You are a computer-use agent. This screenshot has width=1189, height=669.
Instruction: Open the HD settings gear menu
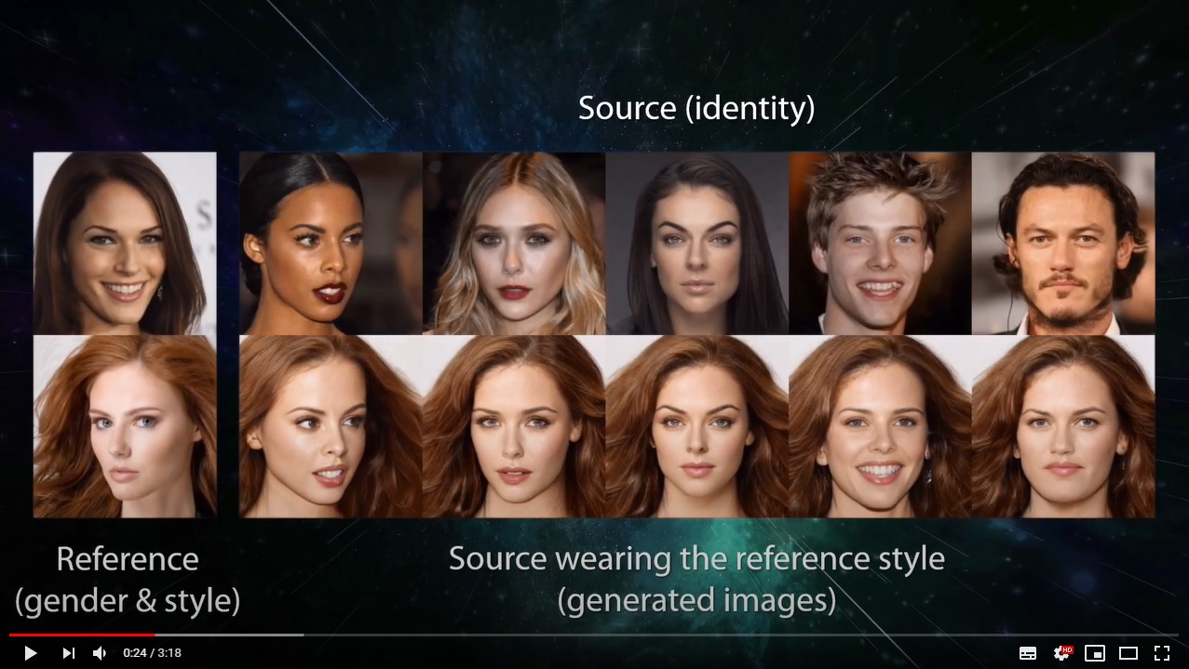coord(1061,653)
